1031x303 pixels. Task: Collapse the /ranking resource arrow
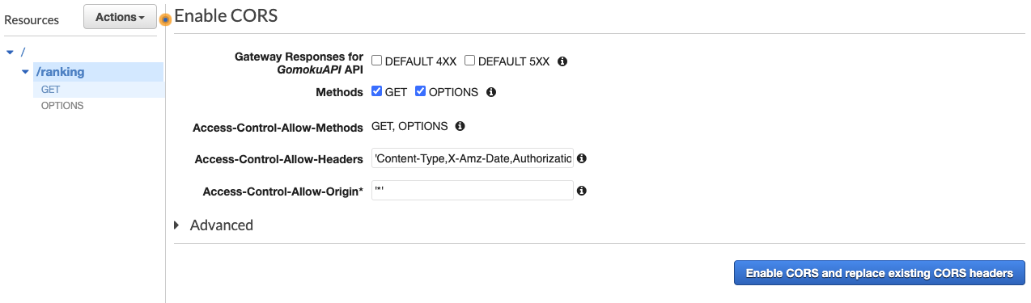pos(26,72)
